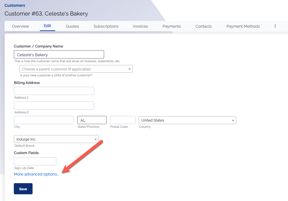This screenshot has height=201, width=288.
Task: Open the Country dropdown
Action: tap(187, 120)
